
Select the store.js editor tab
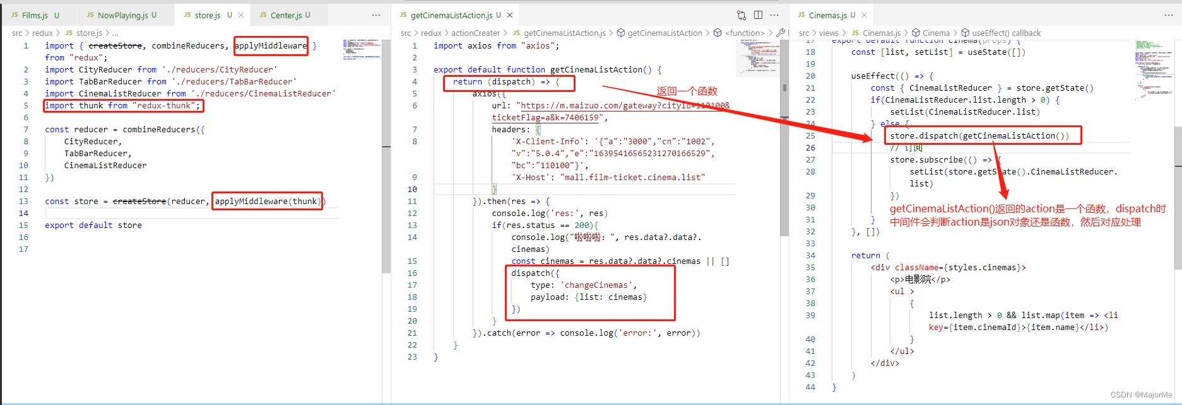207,15
